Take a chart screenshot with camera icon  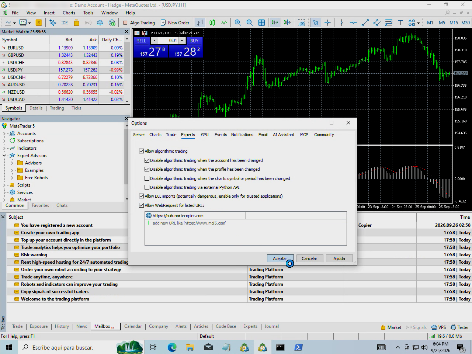(302, 22)
